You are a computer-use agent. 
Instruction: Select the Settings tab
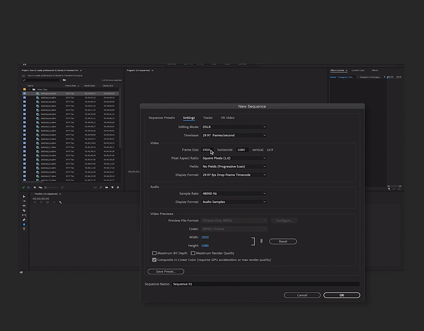189,118
